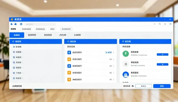Click the green circular avatar
This screenshot has height=102, width=178.
tap(126, 53)
